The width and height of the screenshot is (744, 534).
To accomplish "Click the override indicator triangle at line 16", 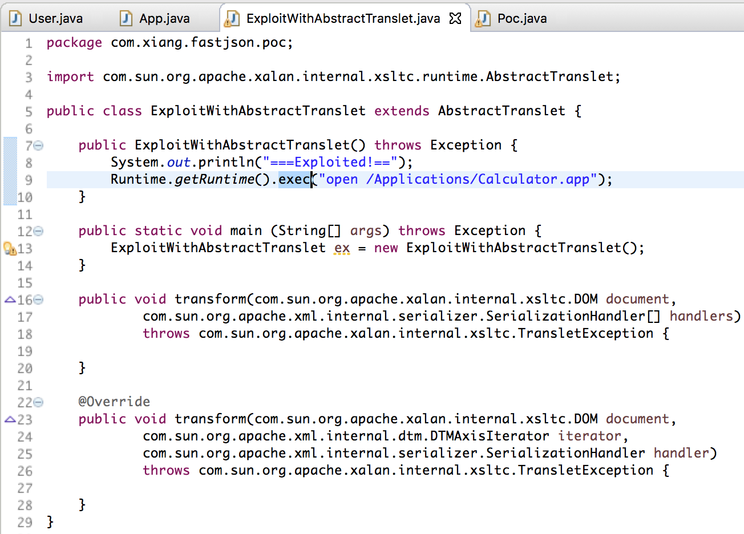I will (10, 300).
